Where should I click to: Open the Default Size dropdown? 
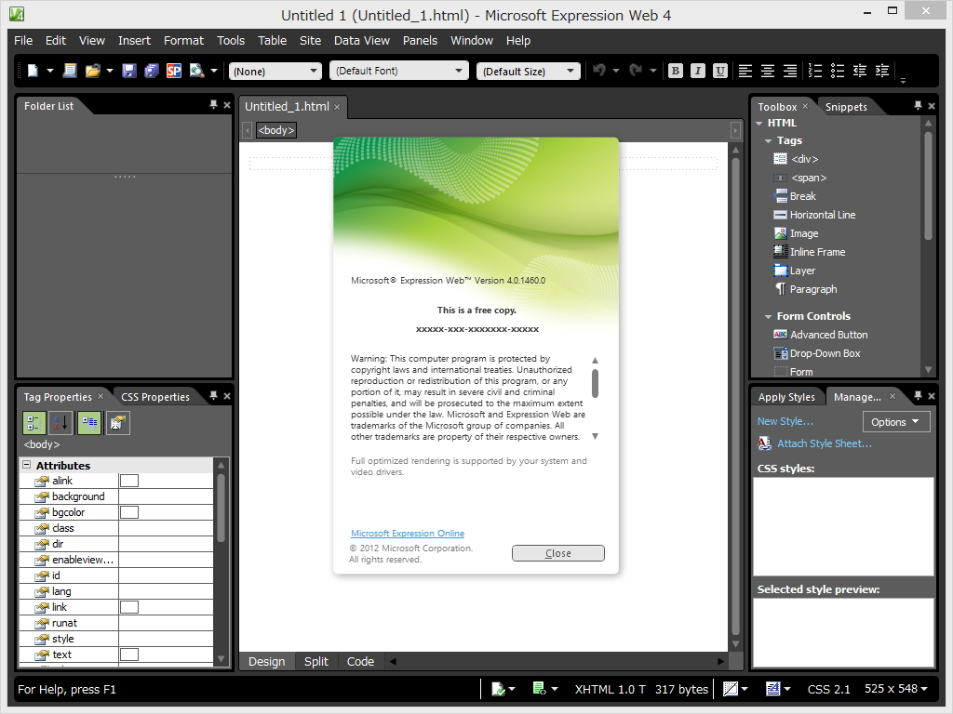(529, 71)
